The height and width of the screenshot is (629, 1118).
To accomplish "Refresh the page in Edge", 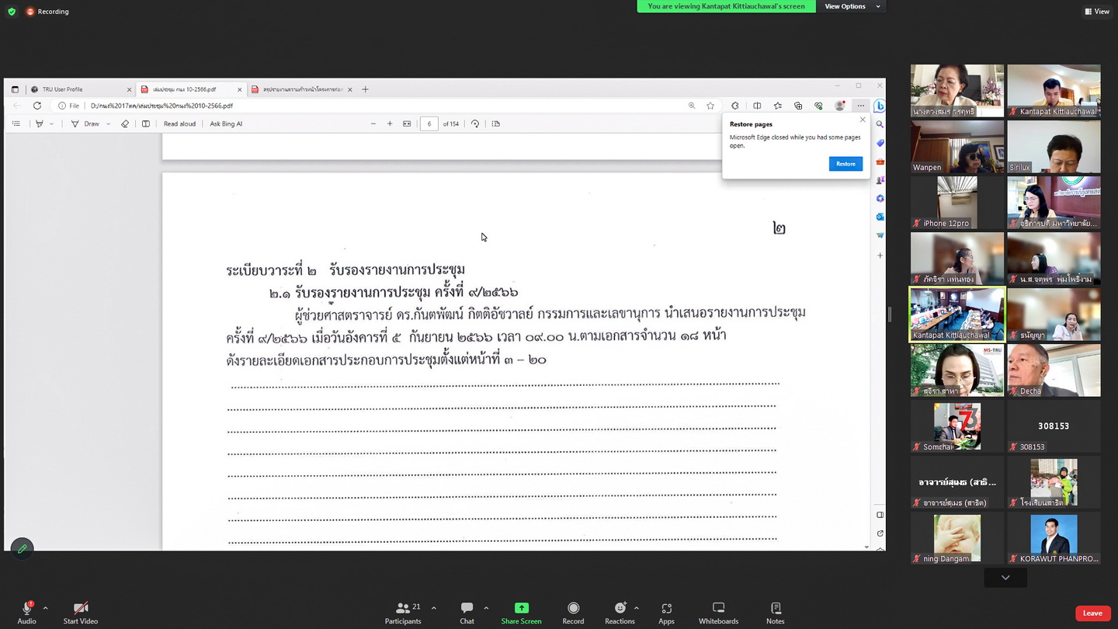I will pyautogui.click(x=36, y=106).
